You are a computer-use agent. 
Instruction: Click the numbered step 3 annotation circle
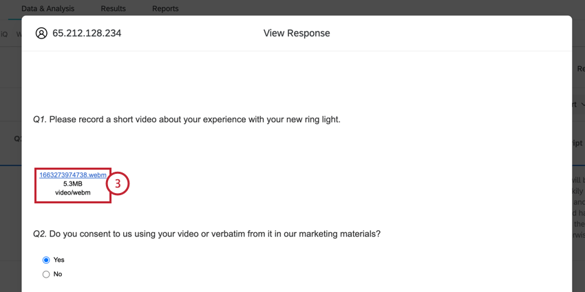pyautogui.click(x=118, y=183)
